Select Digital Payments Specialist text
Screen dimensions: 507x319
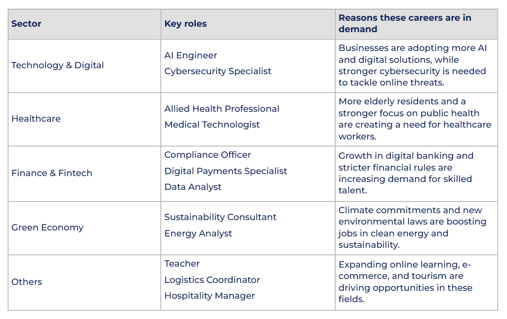pos(226,171)
